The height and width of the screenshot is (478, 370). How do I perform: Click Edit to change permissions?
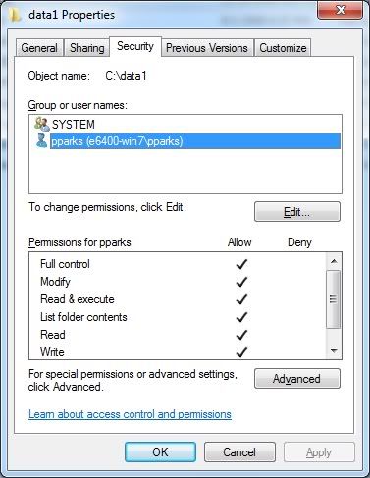point(297,212)
